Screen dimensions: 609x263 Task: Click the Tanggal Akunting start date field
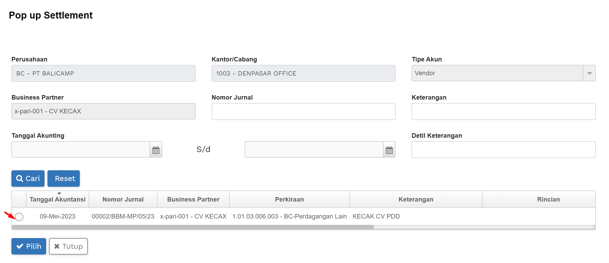click(x=81, y=150)
